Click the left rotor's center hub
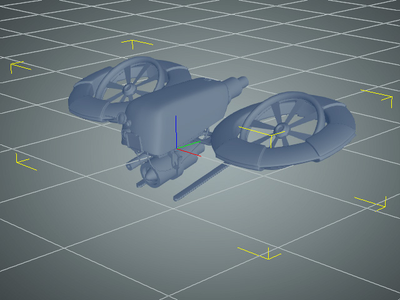Screen dimensions: 400x300 pos(129,90)
